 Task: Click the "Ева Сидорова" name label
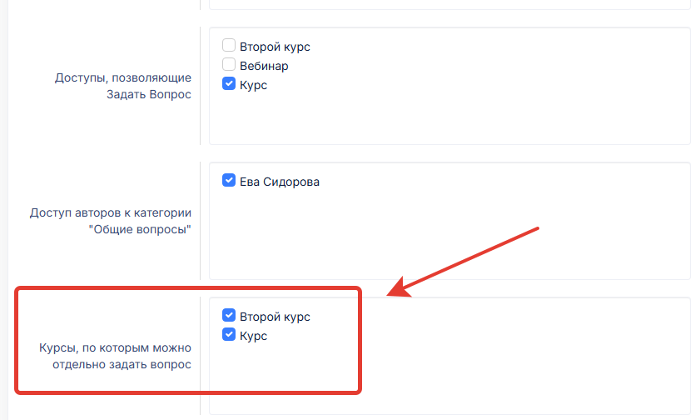pyautogui.click(x=279, y=182)
